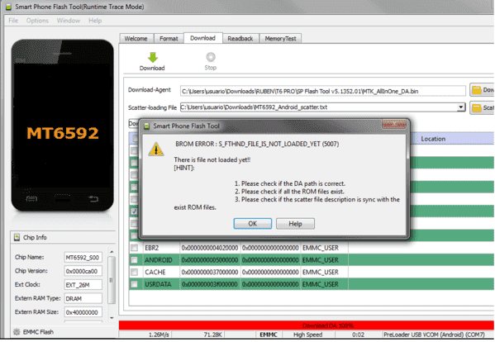Click the warning triangle icon in dialog
Screen dimensions: 495x342
pyautogui.click(x=156, y=149)
